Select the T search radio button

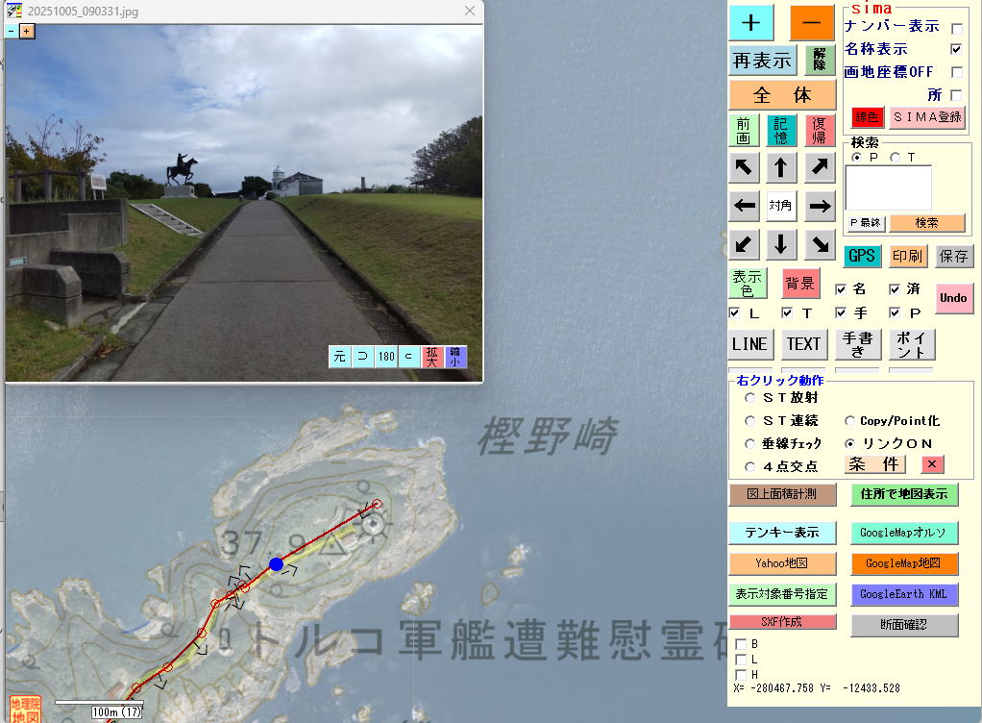(x=896, y=158)
